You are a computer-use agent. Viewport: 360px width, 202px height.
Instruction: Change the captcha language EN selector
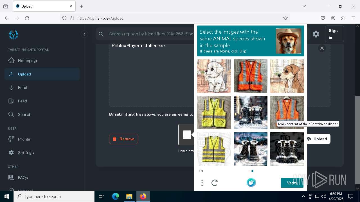point(201,171)
